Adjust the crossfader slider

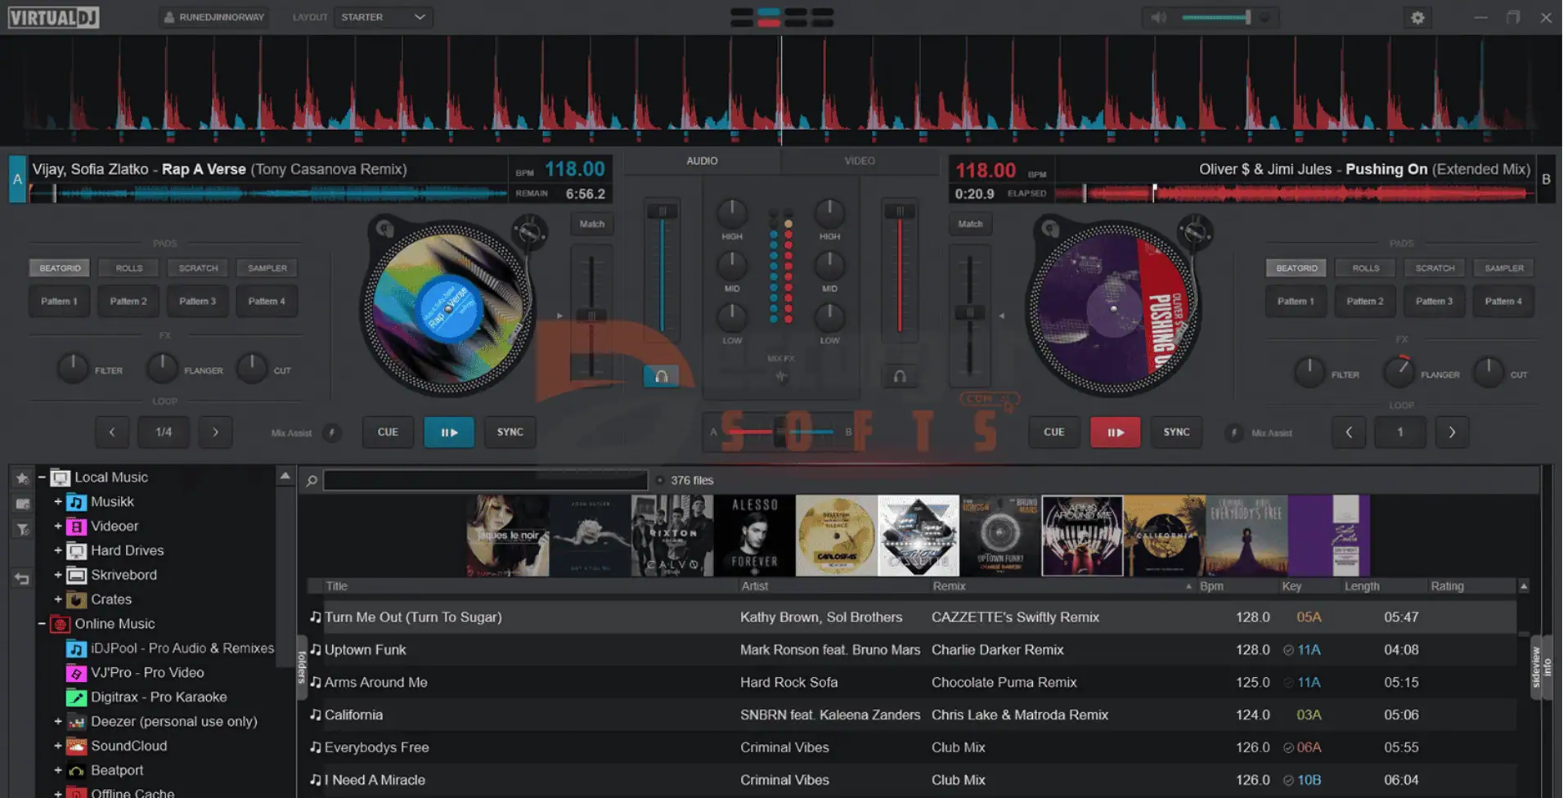point(780,433)
